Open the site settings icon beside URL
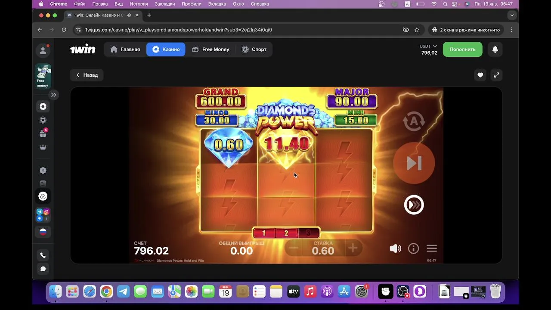 pos(78,30)
